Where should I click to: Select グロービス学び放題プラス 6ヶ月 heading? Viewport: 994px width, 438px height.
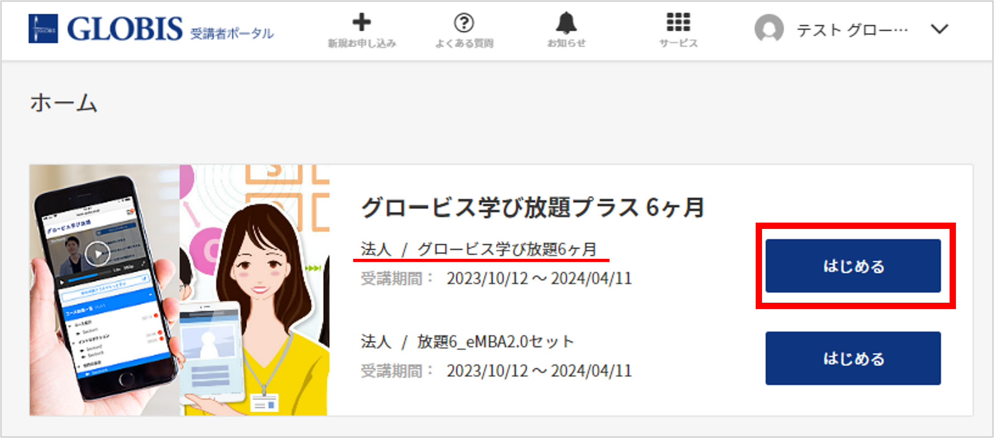[x=532, y=208]
